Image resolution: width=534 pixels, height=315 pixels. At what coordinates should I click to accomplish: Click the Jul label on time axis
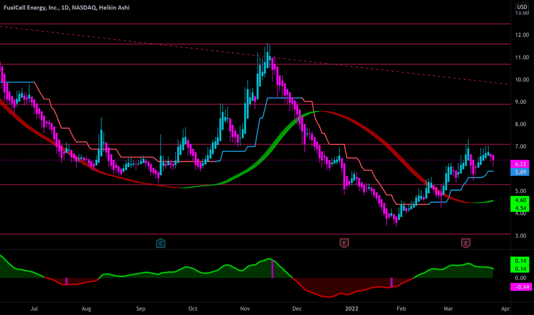pyautogui.click(x=34, y=309)
